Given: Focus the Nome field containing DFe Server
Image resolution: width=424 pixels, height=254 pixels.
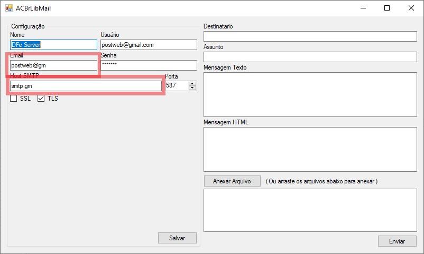Looking at the screenshot, I should 53,45.
